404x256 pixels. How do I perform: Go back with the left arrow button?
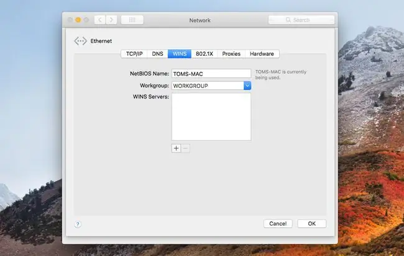[x=99, y=20]
